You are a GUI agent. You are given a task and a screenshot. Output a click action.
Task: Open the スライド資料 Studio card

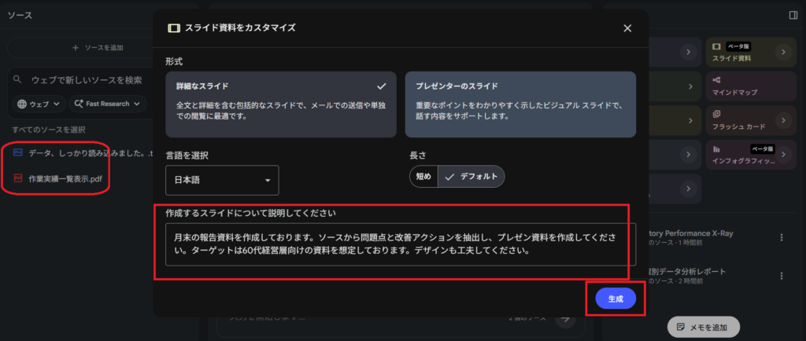coord(751,52)
